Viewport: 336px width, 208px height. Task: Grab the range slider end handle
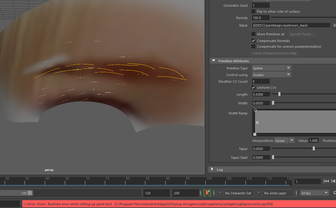30,193
